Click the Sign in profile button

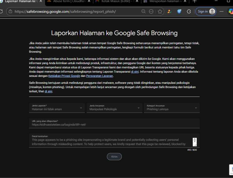206,11
